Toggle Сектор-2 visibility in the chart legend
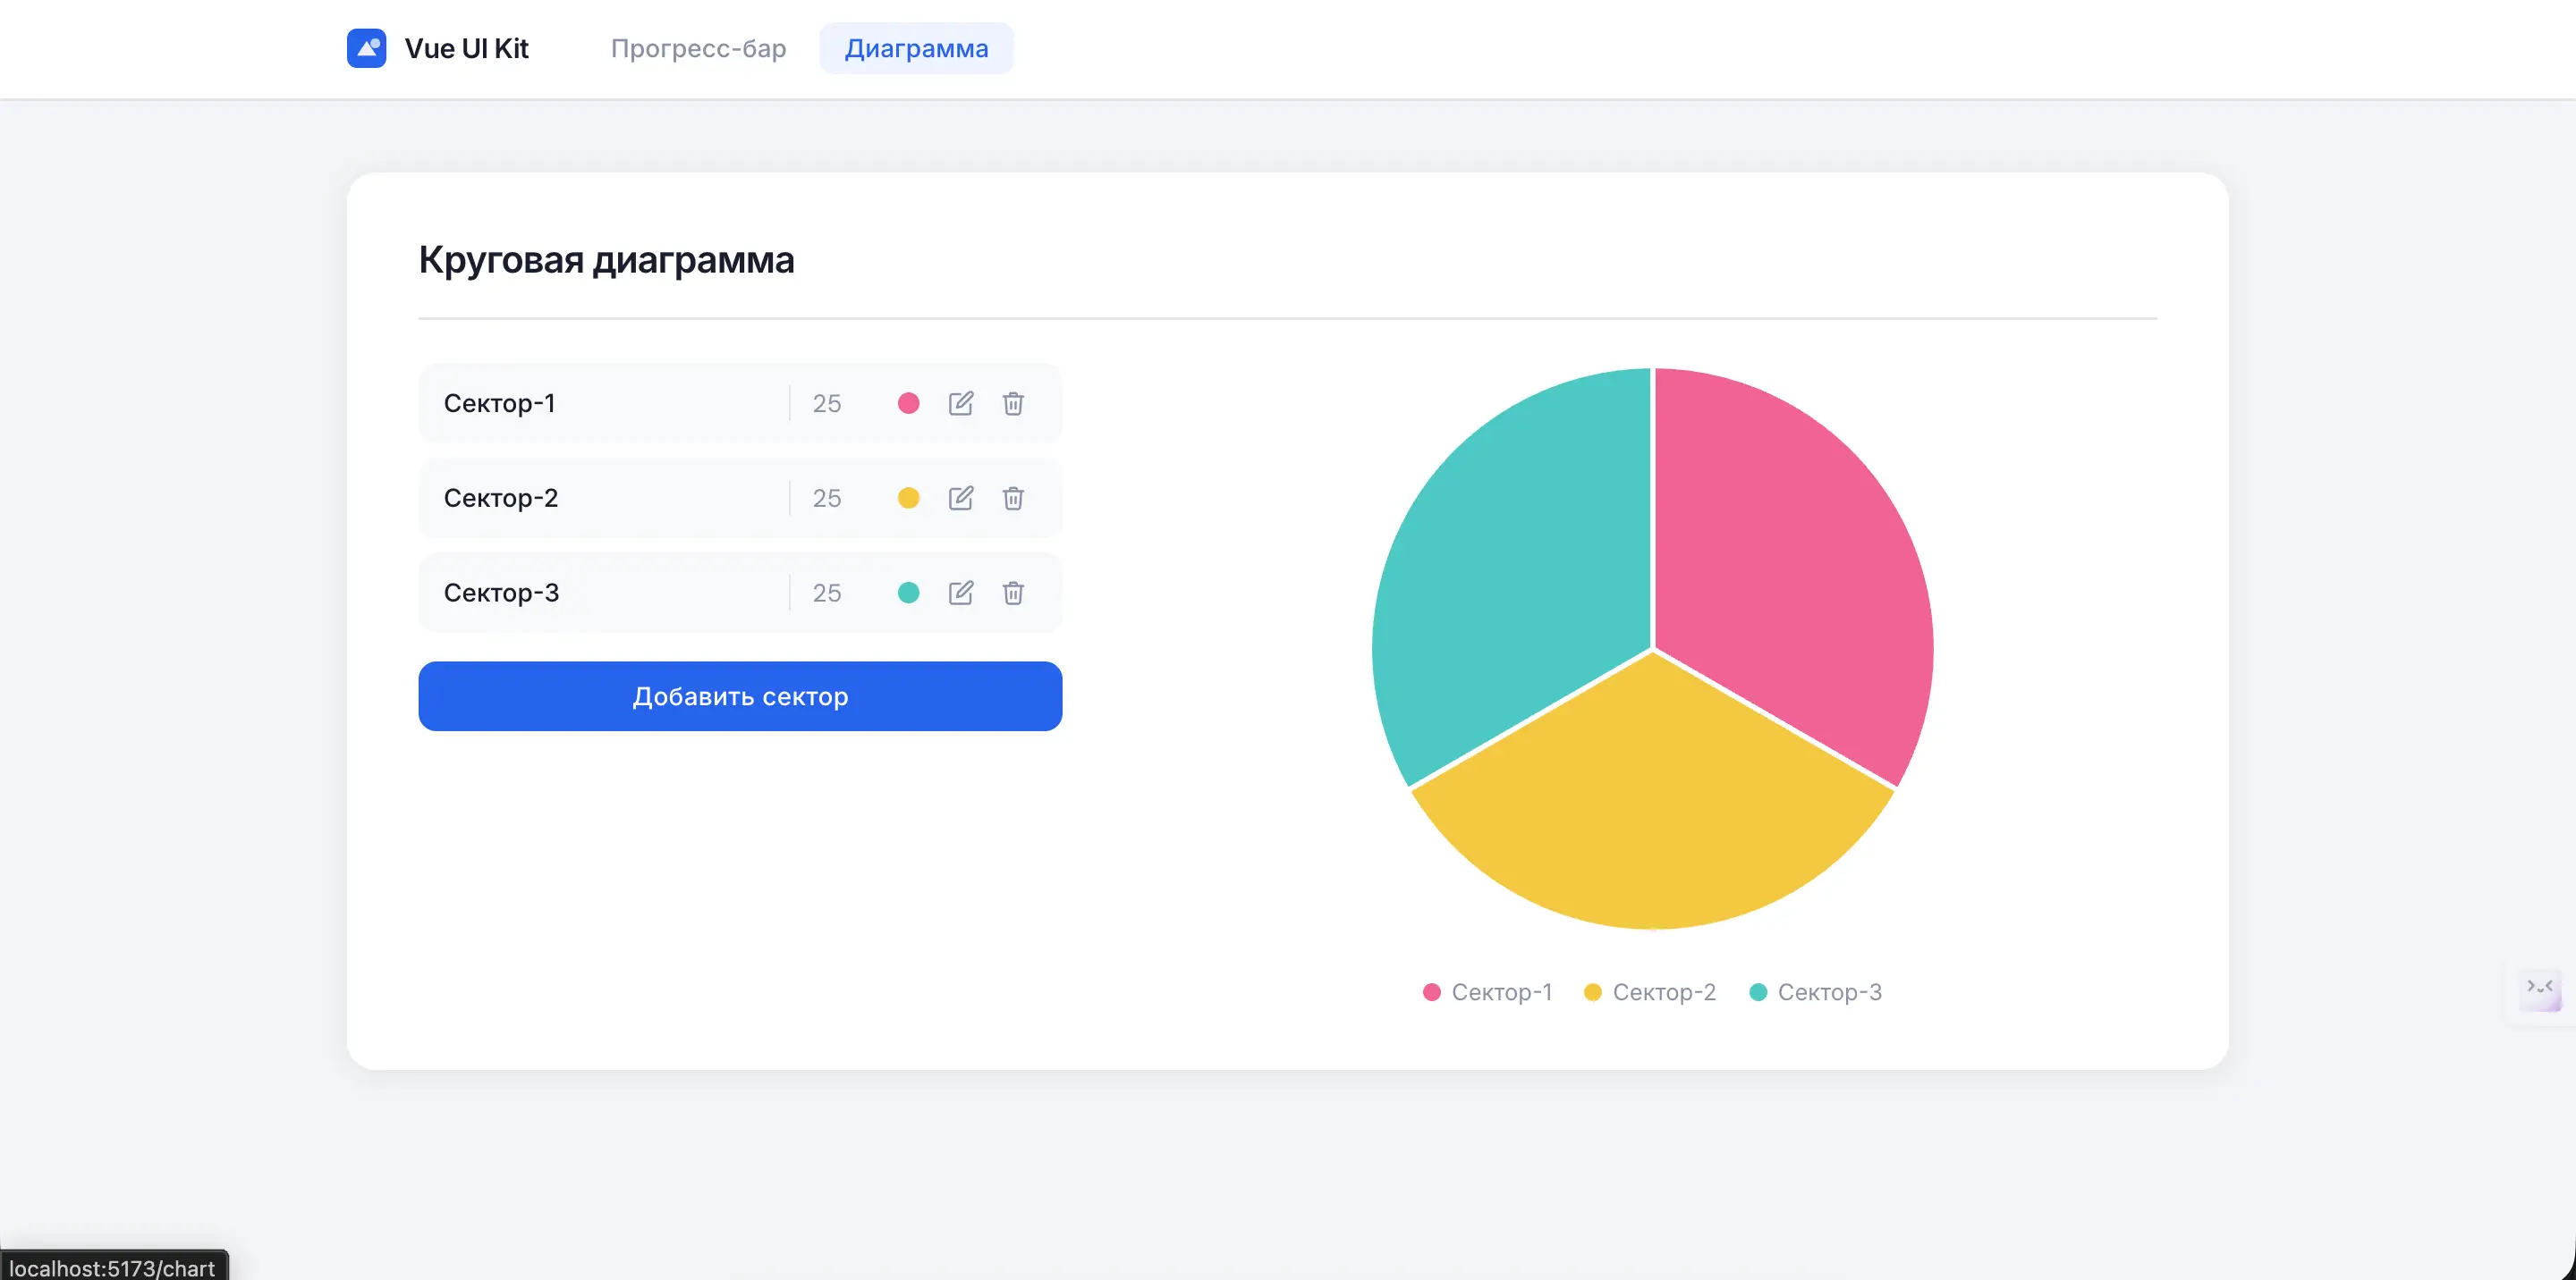The height and width of the screenshot is (1280, 2576). [1650, 991]
